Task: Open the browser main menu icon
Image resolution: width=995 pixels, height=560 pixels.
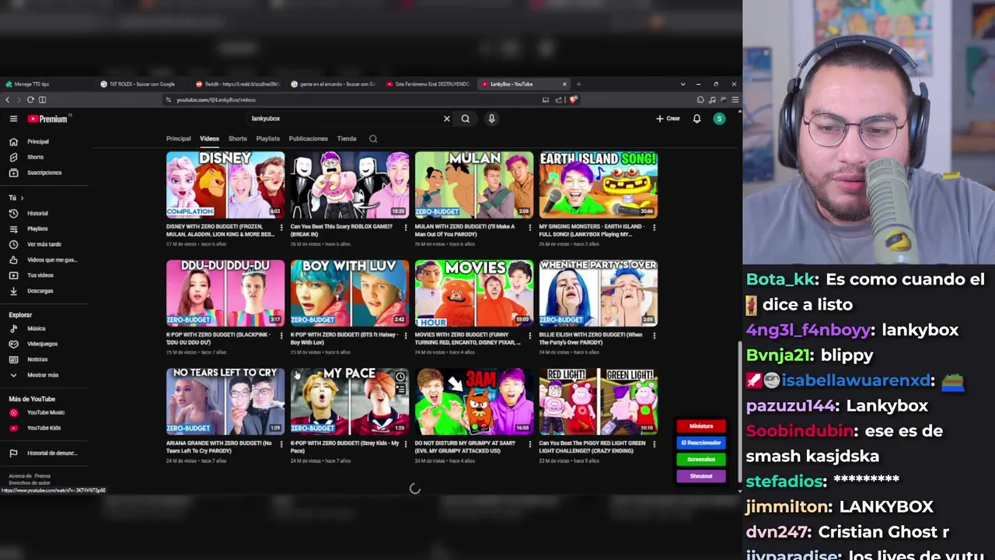Action: 735,100
